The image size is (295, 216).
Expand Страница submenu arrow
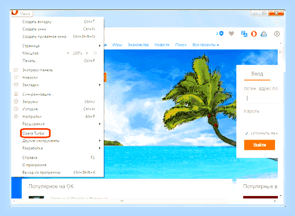point(99,46)
